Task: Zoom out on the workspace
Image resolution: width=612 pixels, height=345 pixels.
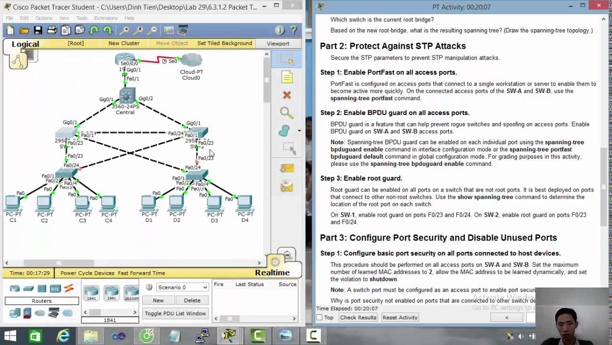Action: tap(152, 30)
